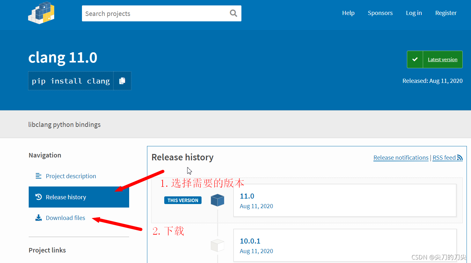Click the Release history heading
The width and height of the screenshot is (471, 263).
tap(182, 157)
